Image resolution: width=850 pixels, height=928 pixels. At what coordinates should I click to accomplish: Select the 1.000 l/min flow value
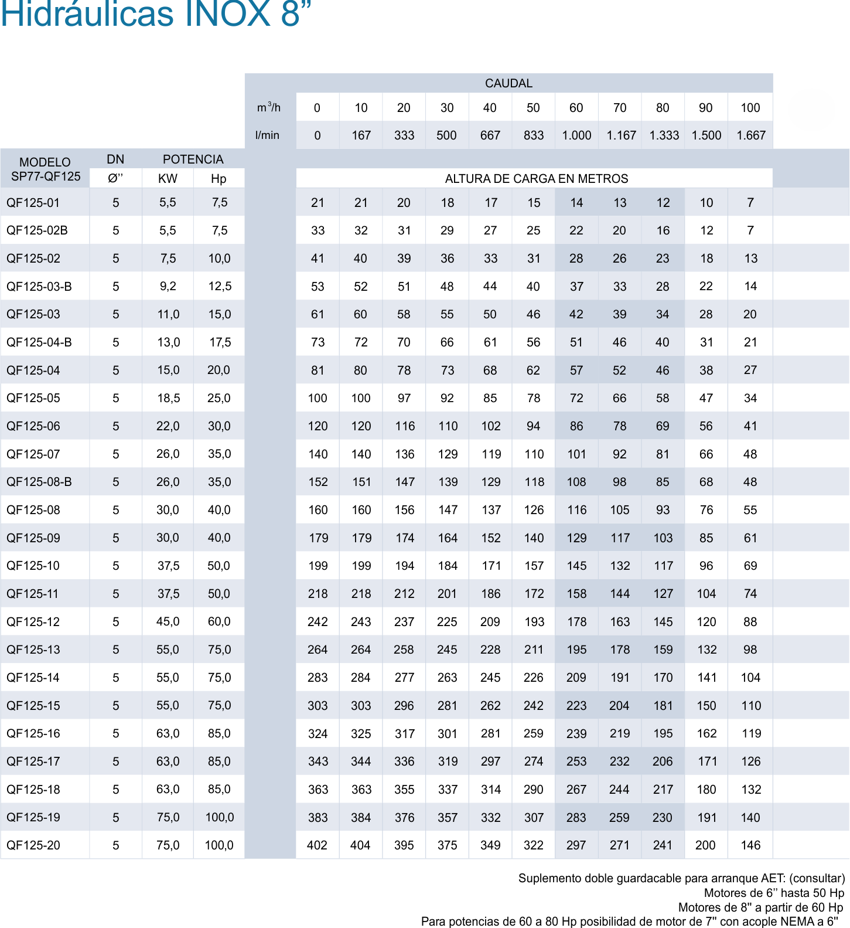pos(576,135)
